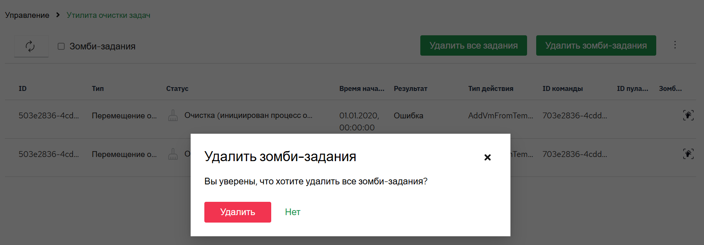Click the refresh icon button
The height and width of the screenshot is (245, 704).
point(31,46)
